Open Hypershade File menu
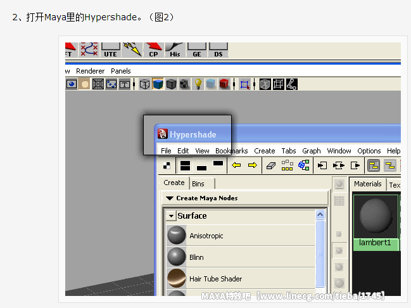Image resolution: width=411 pixels, height=308 pixels. [x=166, y=151]
